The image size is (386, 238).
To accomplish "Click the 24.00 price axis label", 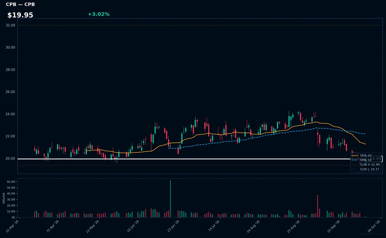I will pyautogui.click(x=11, y=114).
